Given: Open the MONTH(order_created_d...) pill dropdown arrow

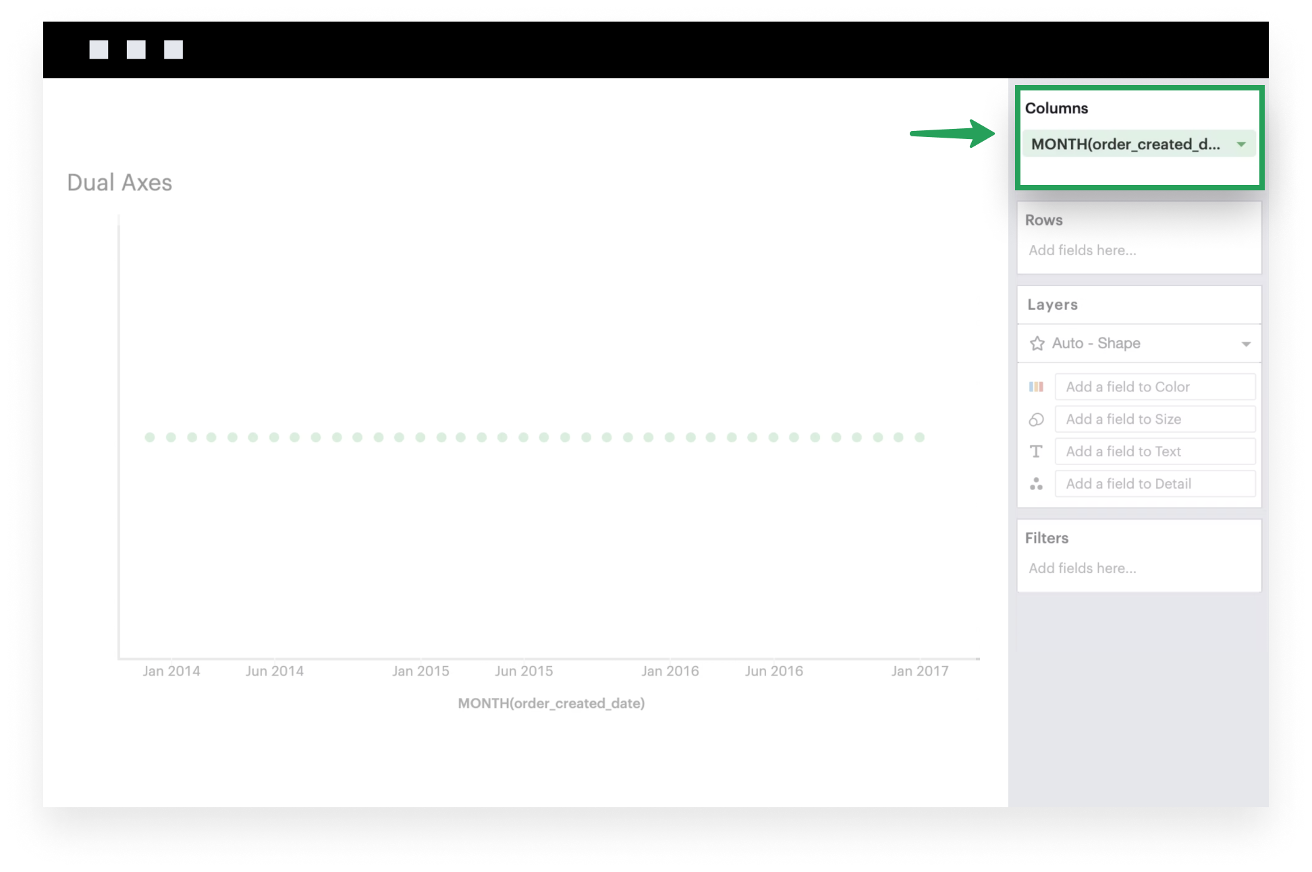Looking at the screenshot, I should coord(1242,143).
